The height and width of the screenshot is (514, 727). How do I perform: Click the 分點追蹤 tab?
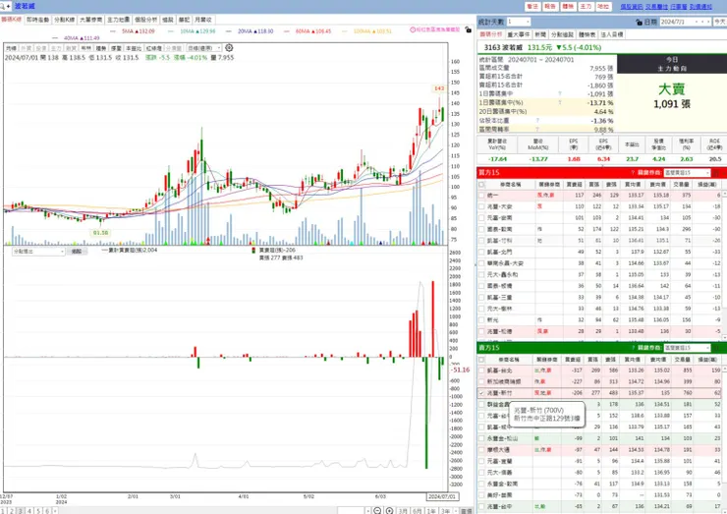click(562, 34)
